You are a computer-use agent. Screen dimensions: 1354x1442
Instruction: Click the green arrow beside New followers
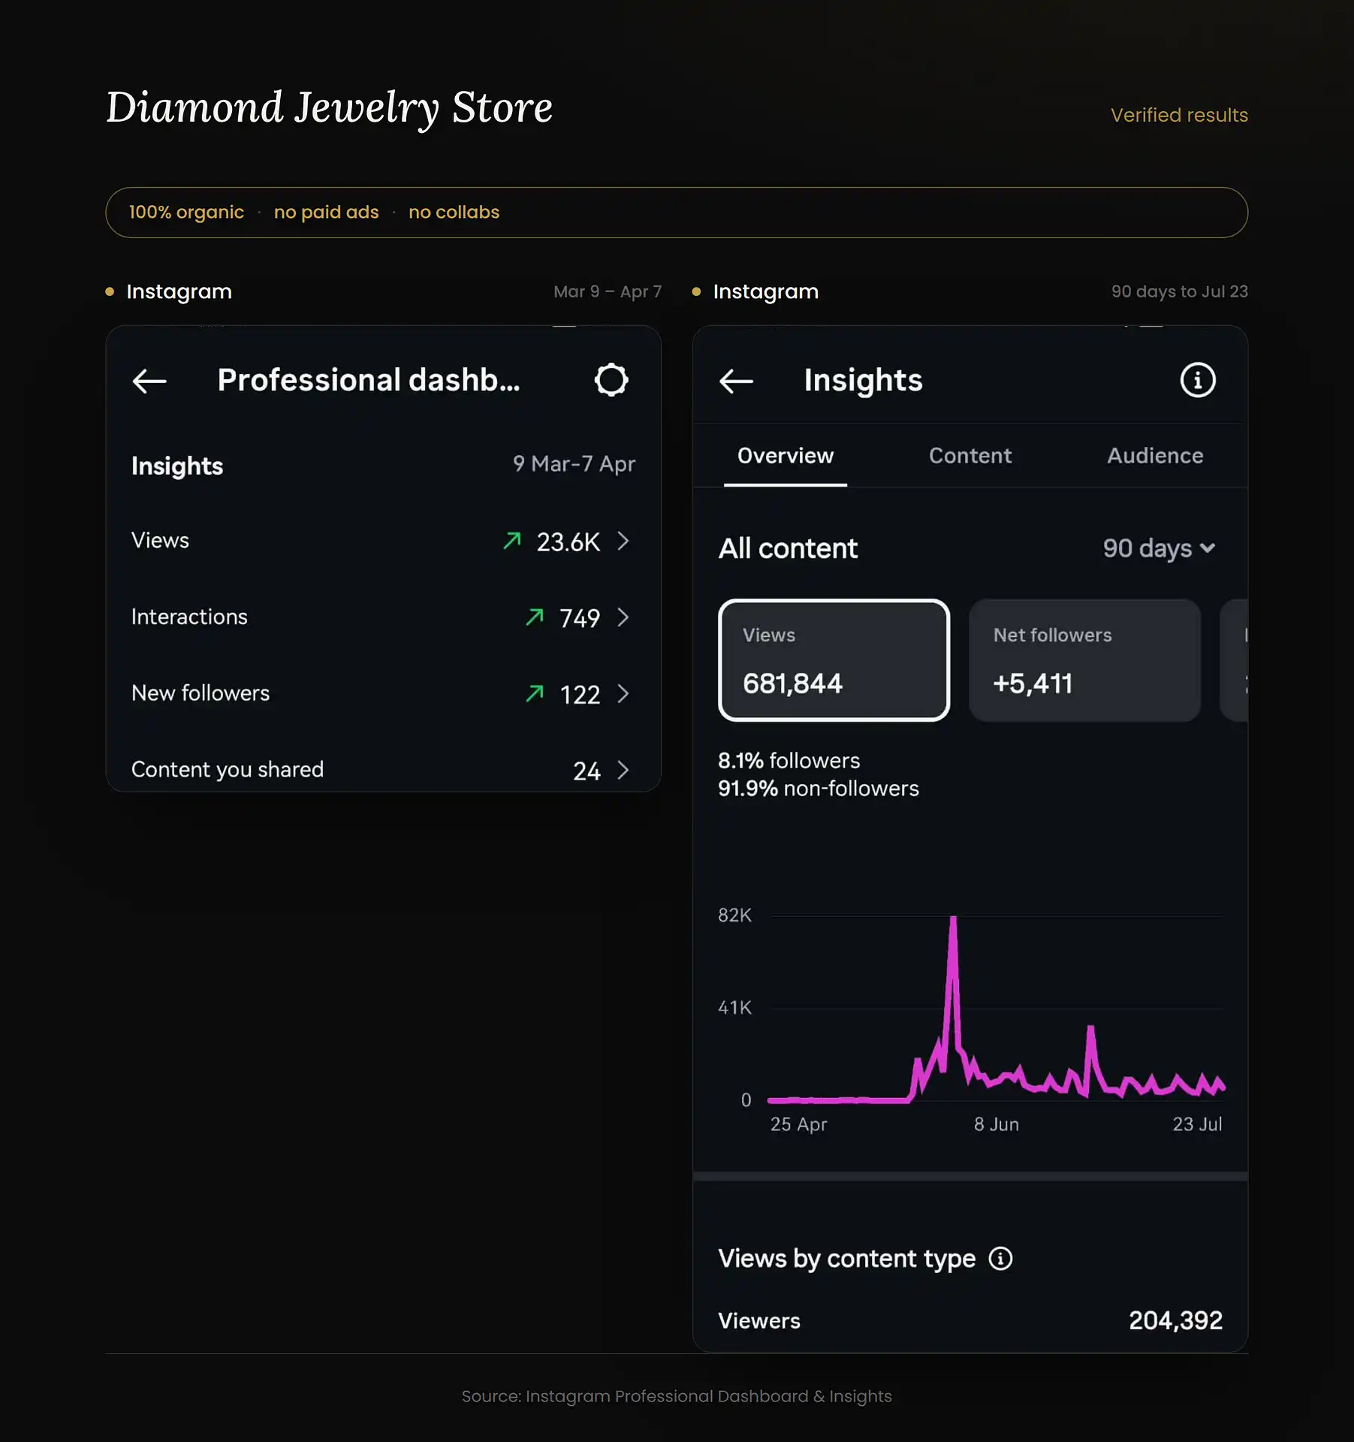(x=535, y=693)
